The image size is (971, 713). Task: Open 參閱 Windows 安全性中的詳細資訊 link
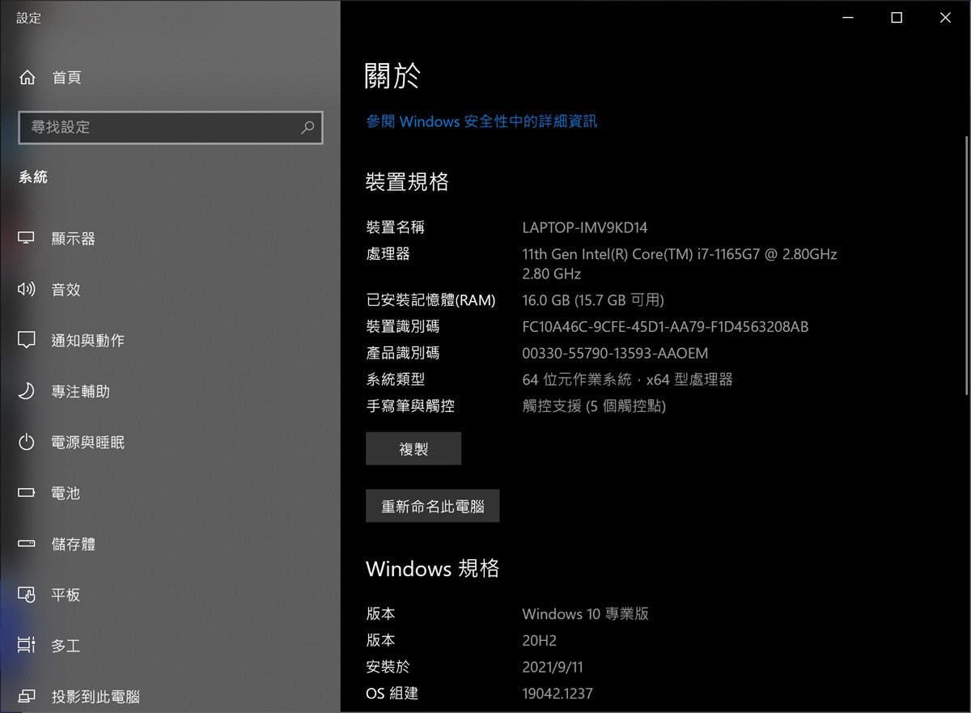[481, 121]
